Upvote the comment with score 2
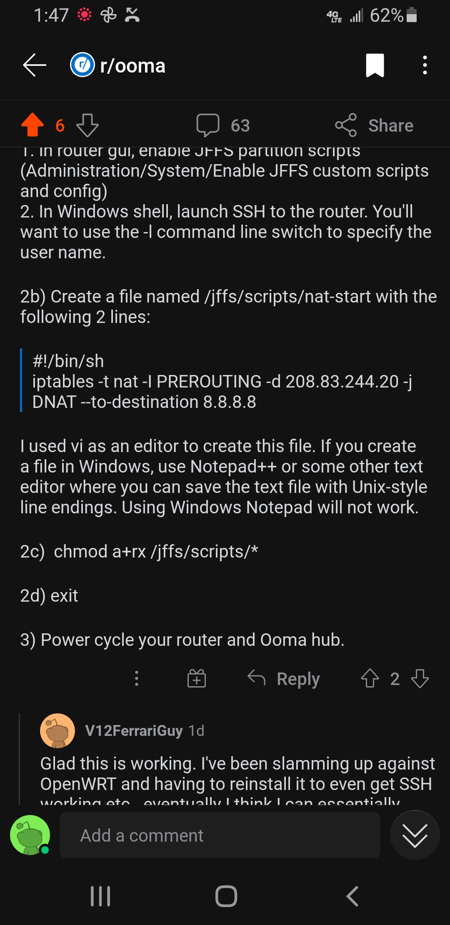The height and width of the screenshot is (925, 450). coord(370,679)
